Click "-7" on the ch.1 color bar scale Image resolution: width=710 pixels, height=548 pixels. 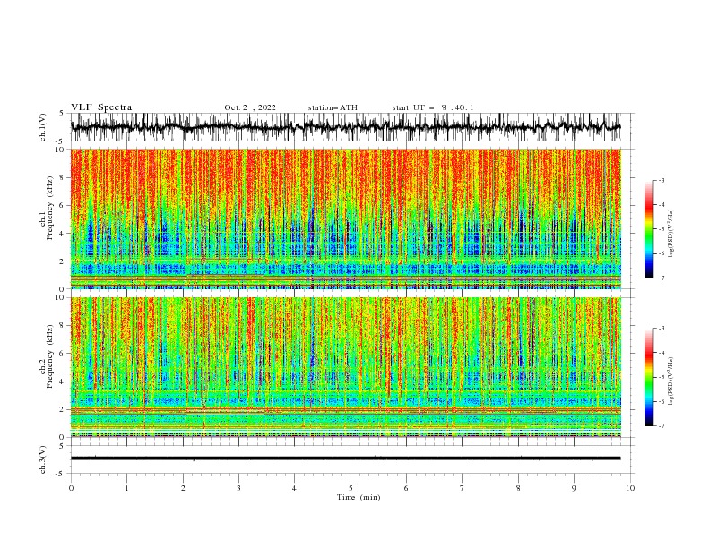coord(662,278)
